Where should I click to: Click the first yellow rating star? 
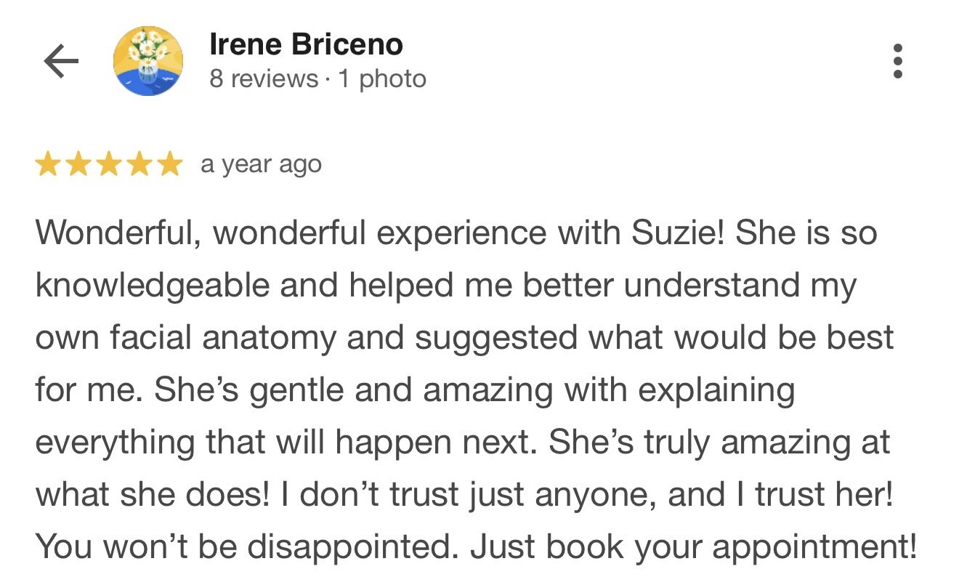[48, 165]
